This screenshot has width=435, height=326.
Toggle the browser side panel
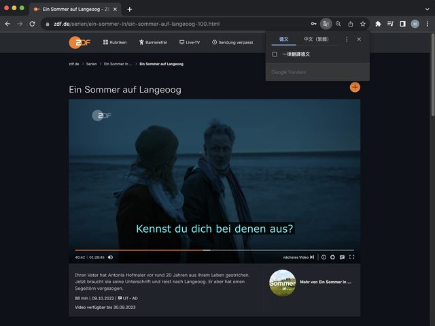(x=402, y=24)
